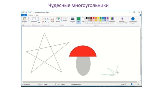Viewport: 160px width, 90px height.
Task: Open the blue File tab
Action: pyautogui.click(x=24, y=15)
